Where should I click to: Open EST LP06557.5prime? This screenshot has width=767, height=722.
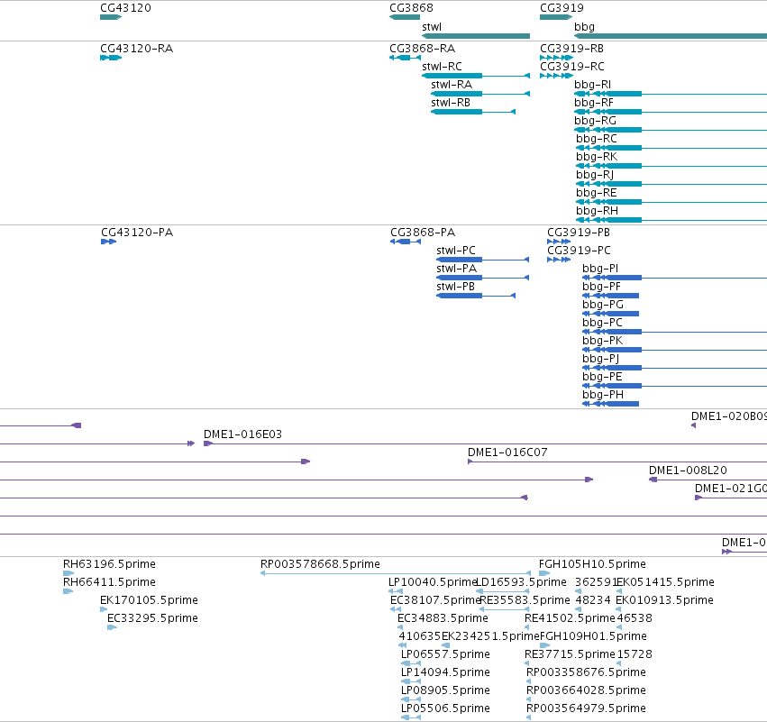[x=445, y=655]
